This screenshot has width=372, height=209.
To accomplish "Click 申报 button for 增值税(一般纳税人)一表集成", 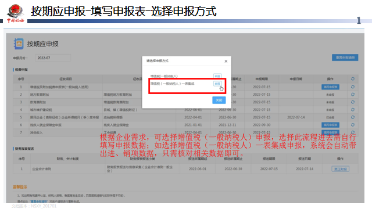I will pyautogui.click(x=217, y=84).
